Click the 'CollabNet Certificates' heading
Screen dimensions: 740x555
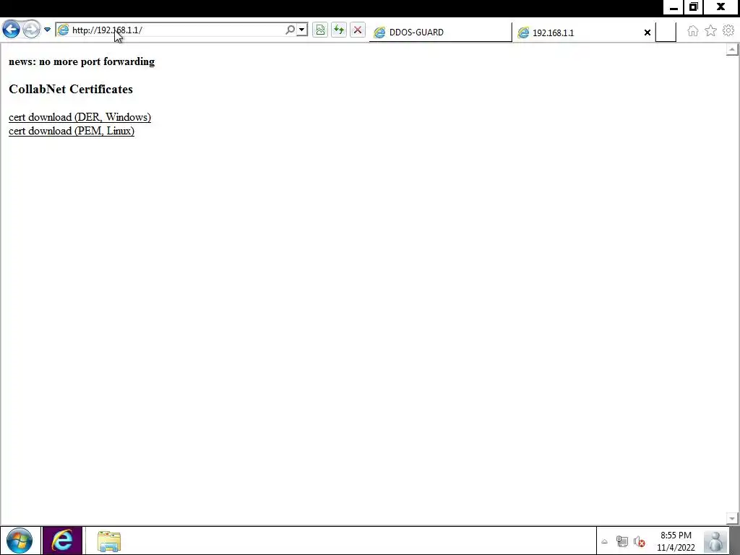[71, 89]
